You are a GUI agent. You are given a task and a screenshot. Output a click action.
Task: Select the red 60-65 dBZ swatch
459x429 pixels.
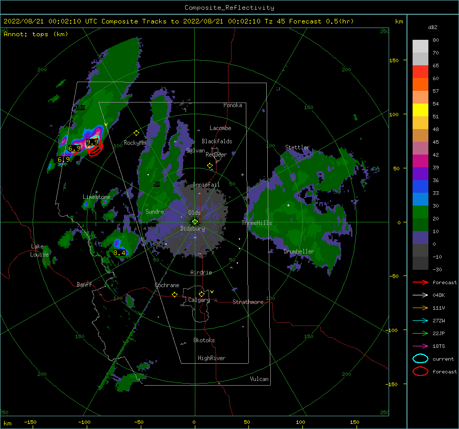pyautogui.click(x=420, y=72)
